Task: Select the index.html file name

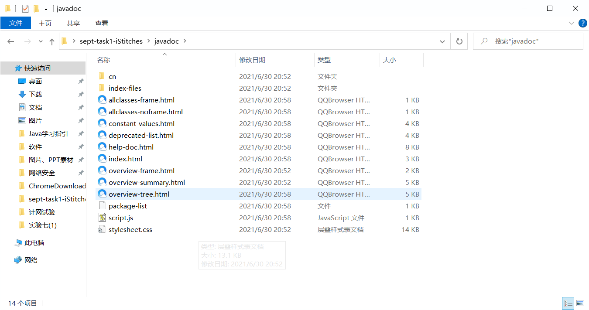Action: click(126, 159)
